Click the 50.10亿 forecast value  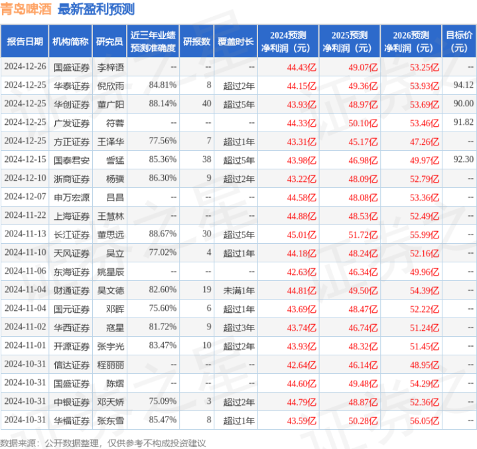coord(363,123)
